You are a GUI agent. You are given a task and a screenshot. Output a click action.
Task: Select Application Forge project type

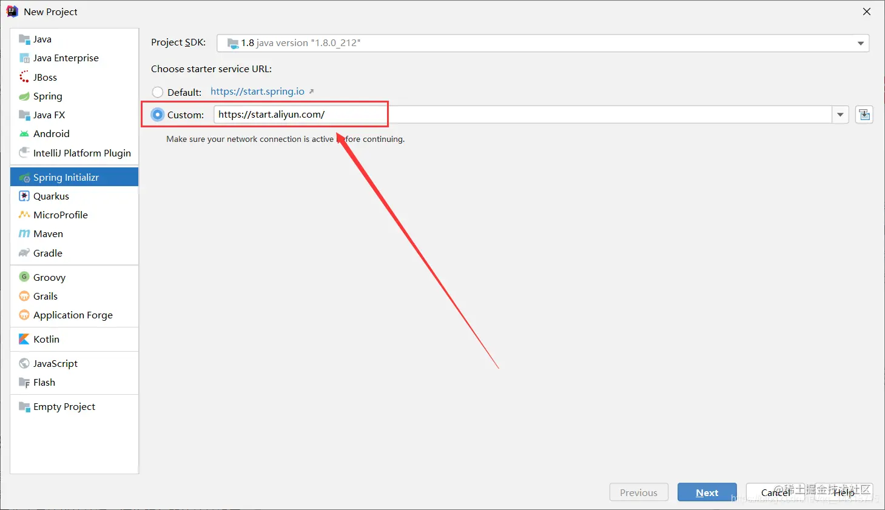(74, 315)
